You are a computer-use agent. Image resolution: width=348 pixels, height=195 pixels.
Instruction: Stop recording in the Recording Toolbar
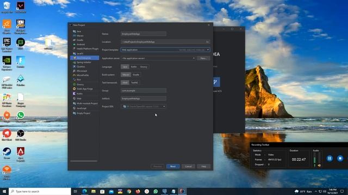340,158
